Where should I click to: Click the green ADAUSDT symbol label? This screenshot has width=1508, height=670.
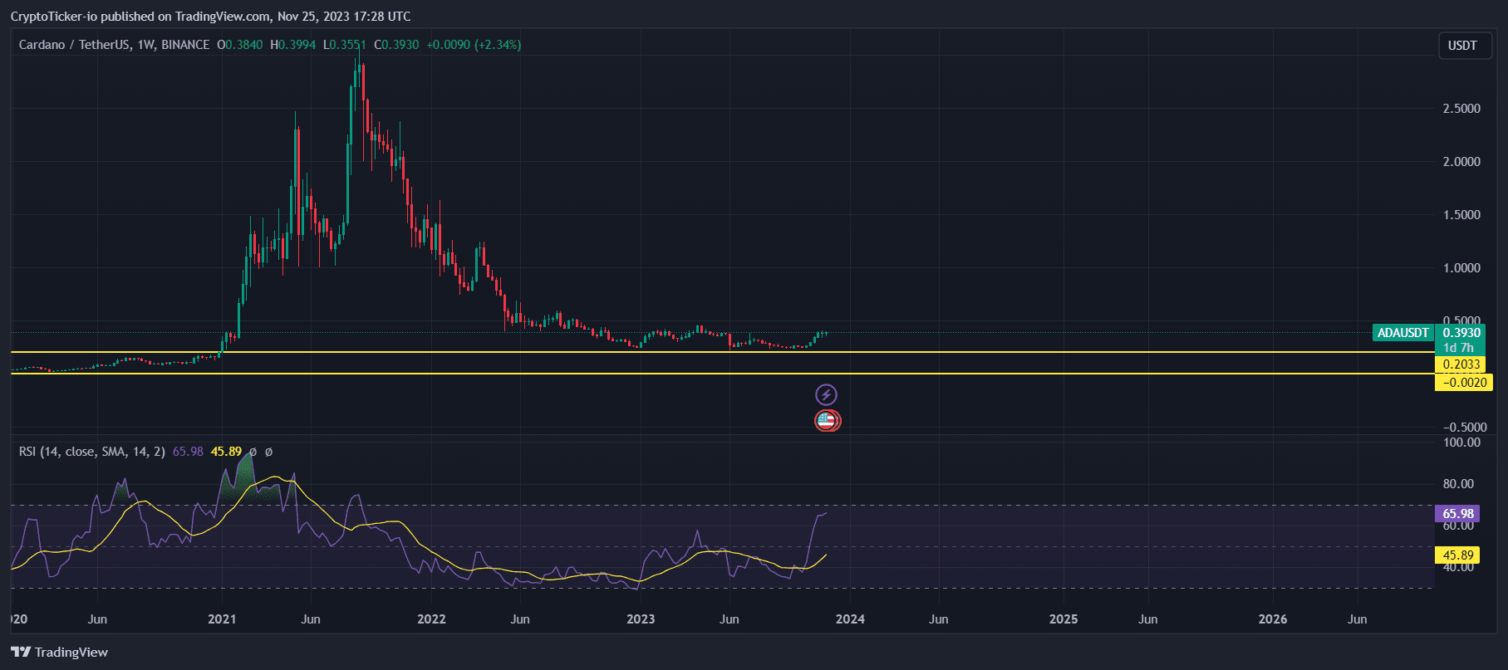1402,333
